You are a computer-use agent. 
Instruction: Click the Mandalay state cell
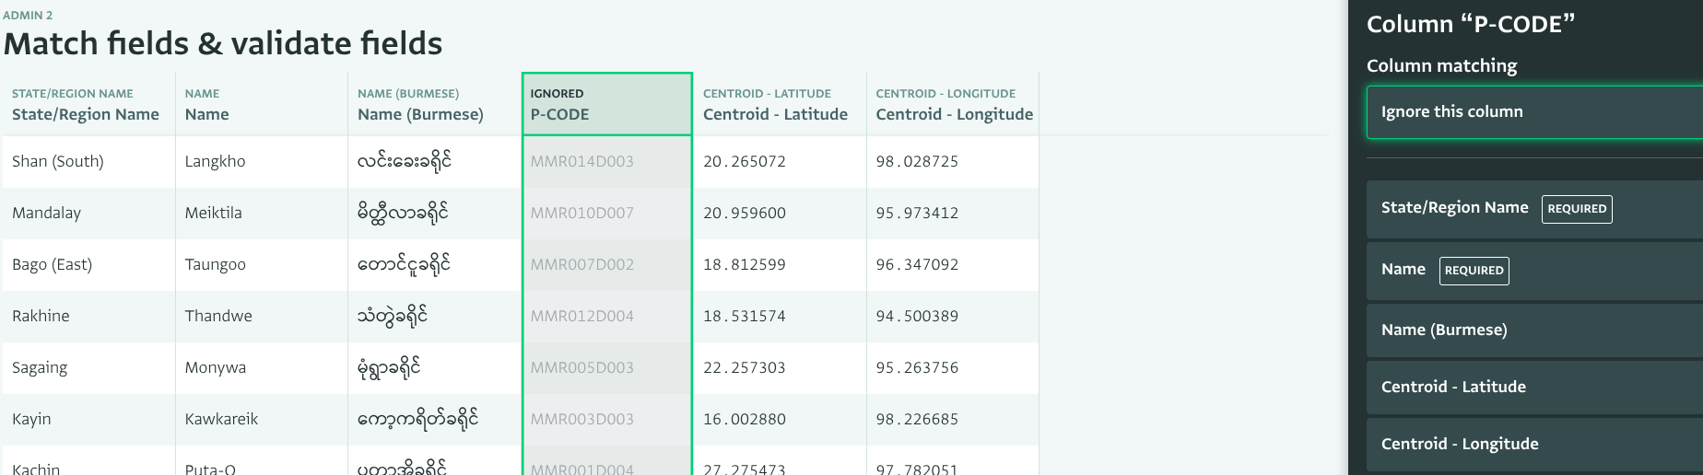coord(88,214)
